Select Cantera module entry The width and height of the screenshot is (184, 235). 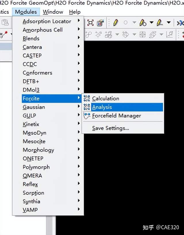(x=51, y=47)
